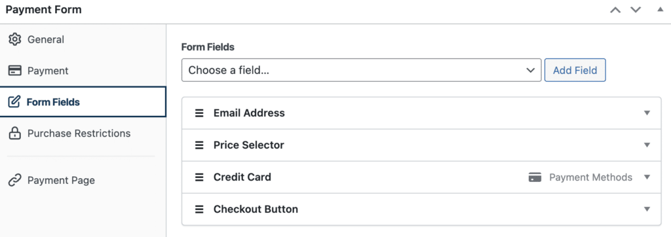Screen dimensions: 671x237
Task: Expand the Price Selector field arrow
Action: (647, 145)
